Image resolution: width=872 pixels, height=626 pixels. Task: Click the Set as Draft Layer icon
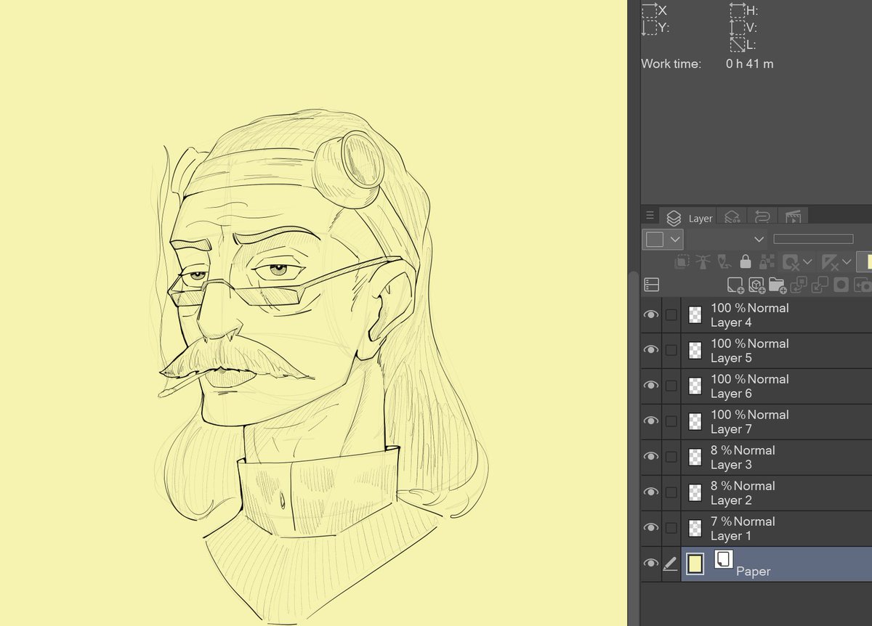coord(724,261)
